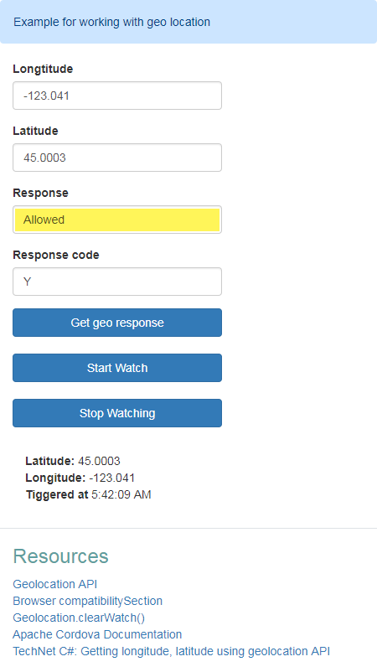
Task: Click the Response code label
Action: coord(56,255)
